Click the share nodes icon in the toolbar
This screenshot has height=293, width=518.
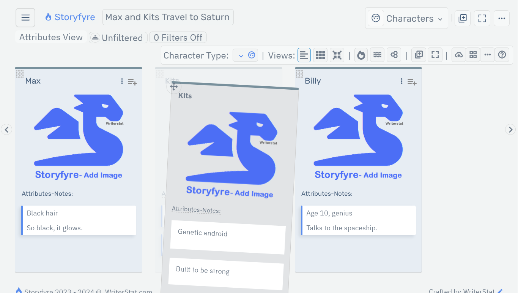click(x=394, y=55)
